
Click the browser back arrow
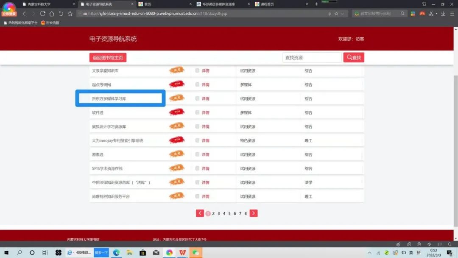pos(24,14)
